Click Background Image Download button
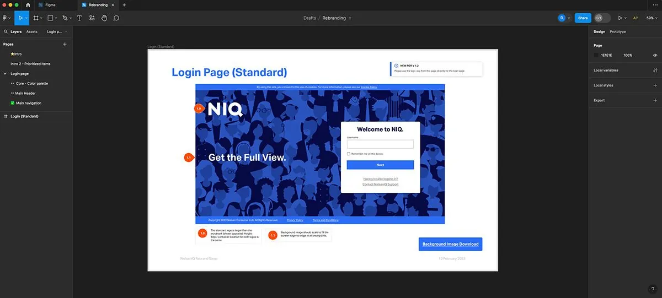This screenshot has width=662, height=298. coord(451,244)
